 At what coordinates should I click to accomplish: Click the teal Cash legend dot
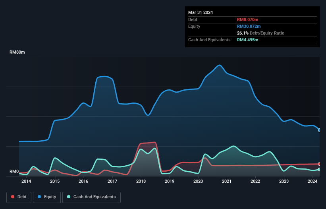pyautogui.click(x=69, y=197)
